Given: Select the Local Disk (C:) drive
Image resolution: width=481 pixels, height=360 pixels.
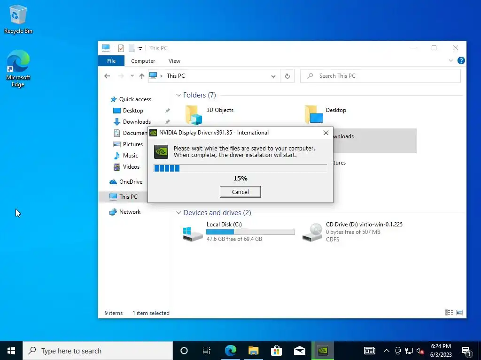Looking at the screenshot, I should click(x=239, y=232).
